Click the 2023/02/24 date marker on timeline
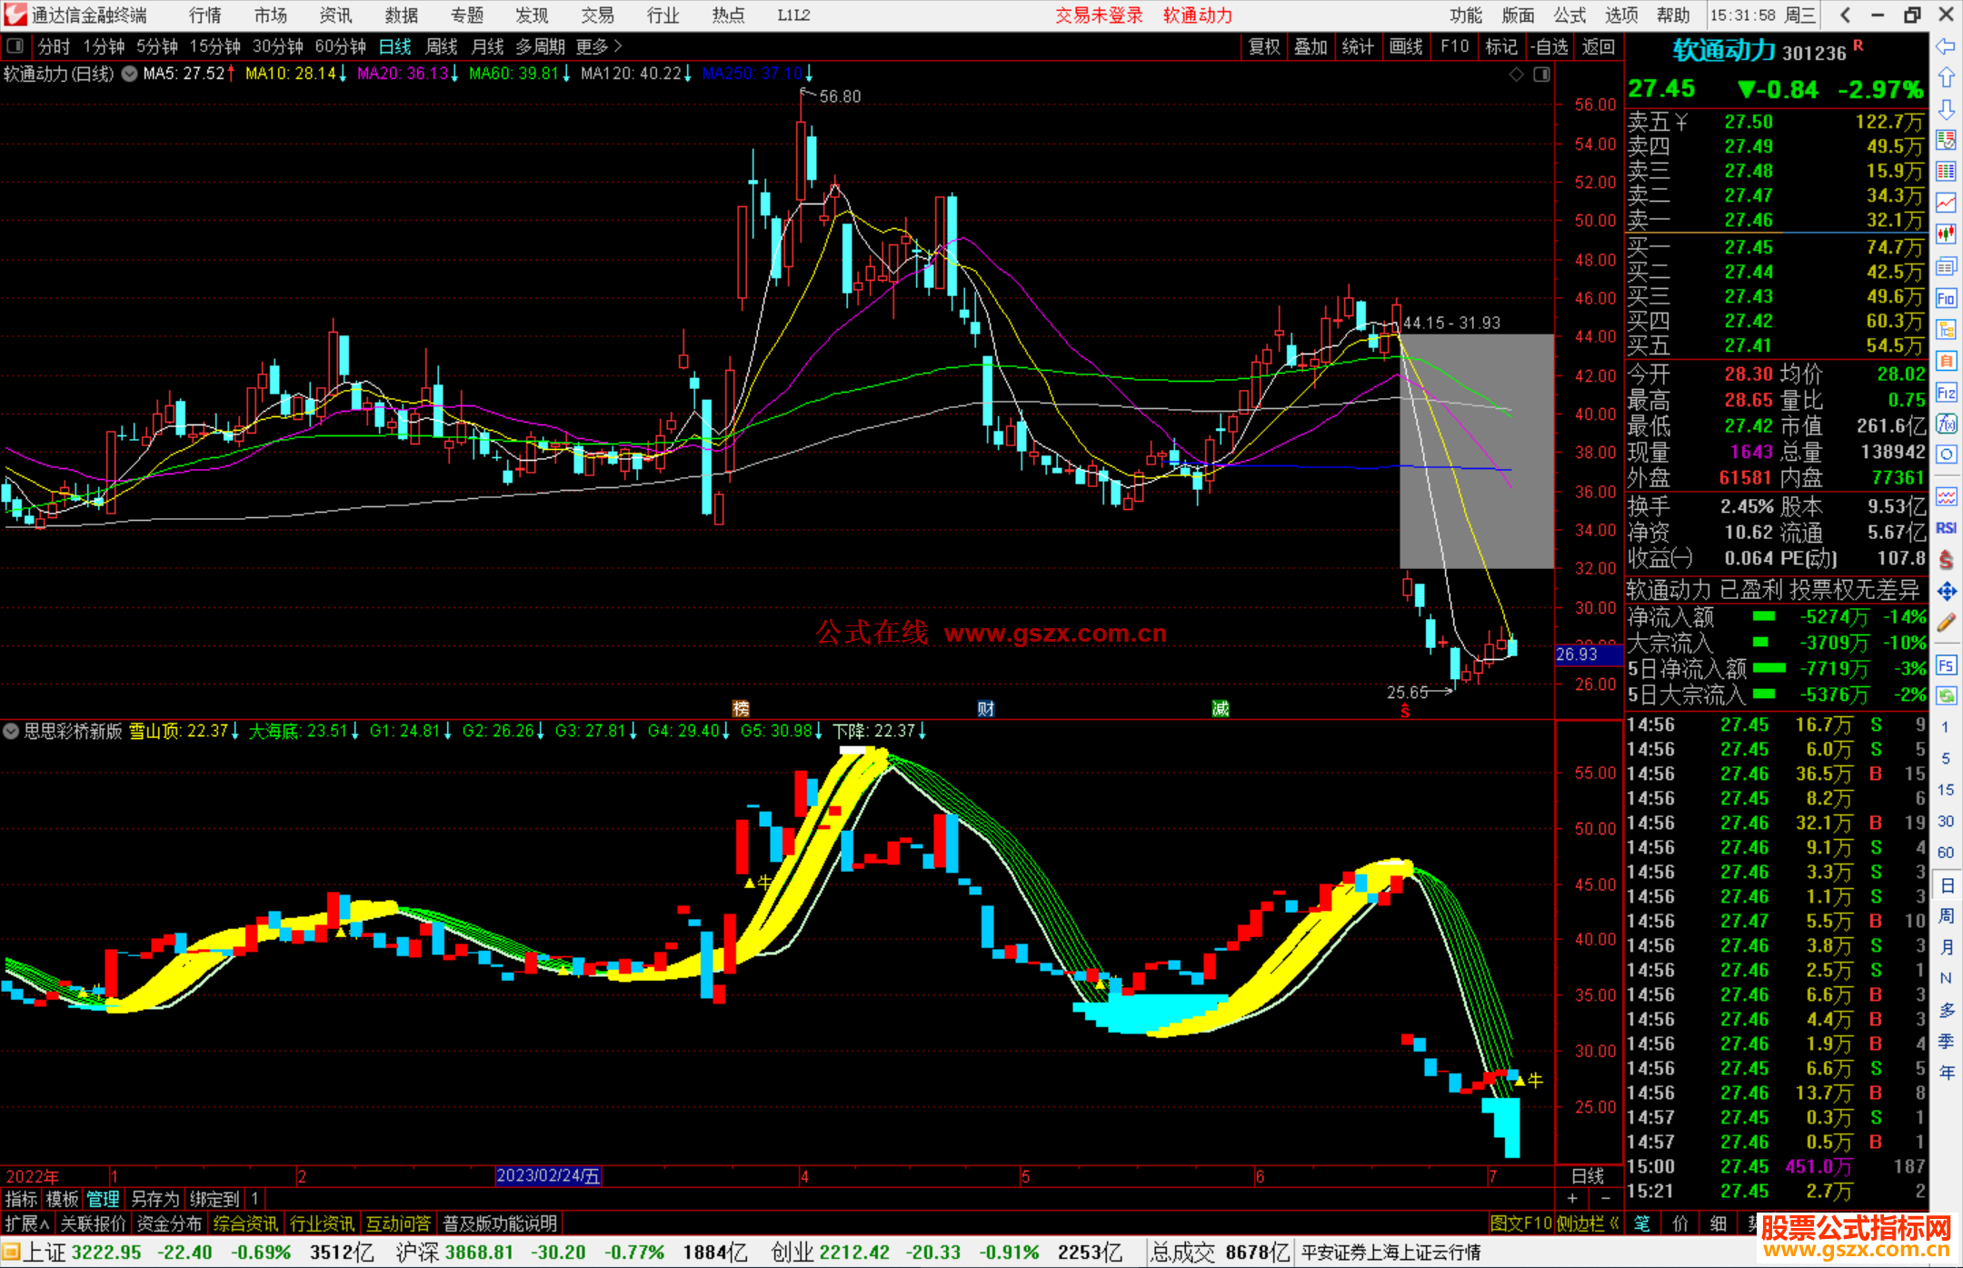 pos(547,1175)
